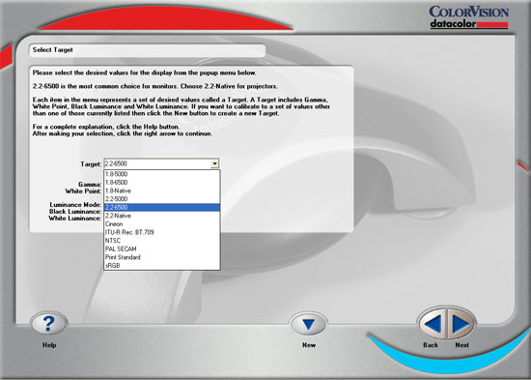Pick the Cineon target entry
The image size is (531, 380).
(x=162, y=224)
